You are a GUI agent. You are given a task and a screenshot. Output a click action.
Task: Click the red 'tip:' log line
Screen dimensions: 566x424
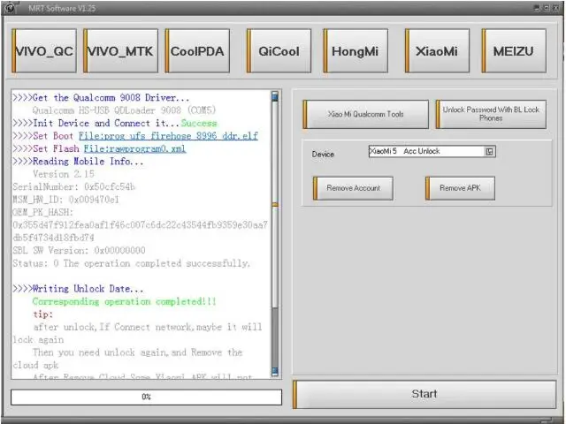click(43, 314)
